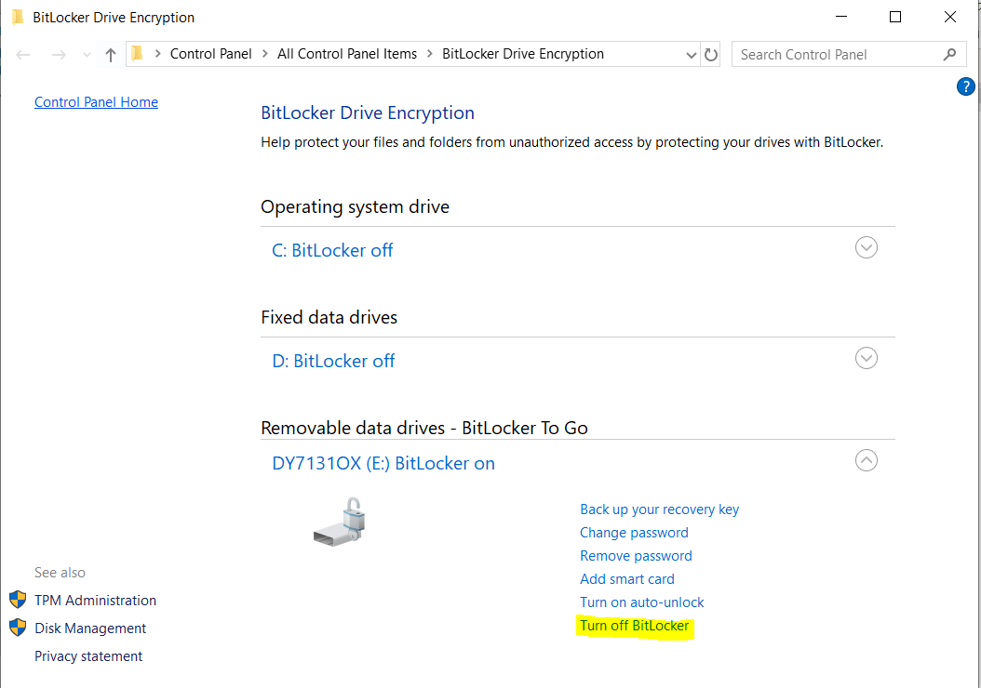The height and width of the screenshot is (688, 981).
Task: Click the folder icon in address bar
Action: coord(138,53)
